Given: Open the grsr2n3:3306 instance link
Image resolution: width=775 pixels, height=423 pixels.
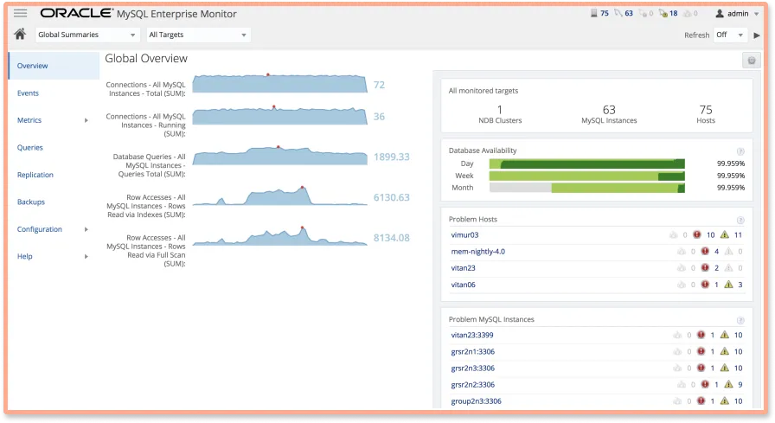Looking at the screenshot, I should pyautogui.click(x=472, y=369).
